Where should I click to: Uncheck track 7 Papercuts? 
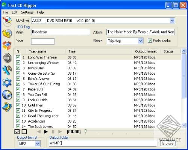tap(18, 89)
